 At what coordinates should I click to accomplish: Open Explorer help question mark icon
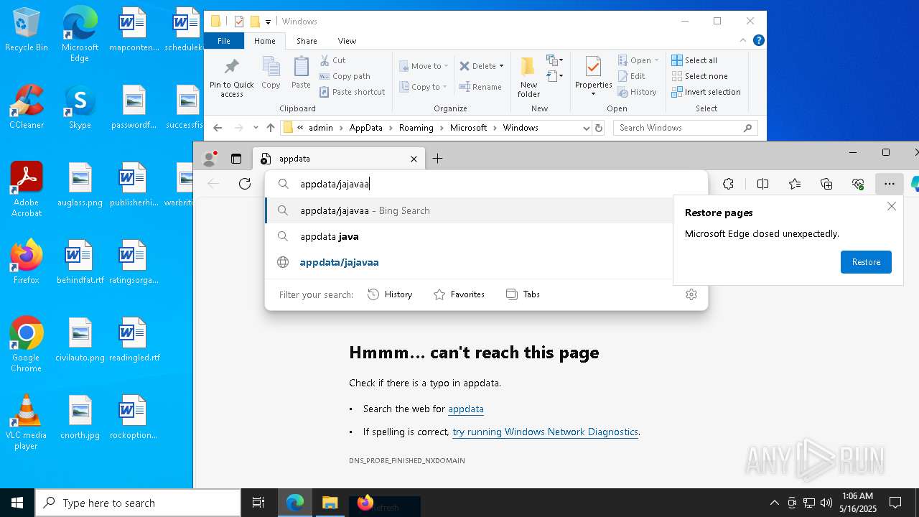coord(758,41)
